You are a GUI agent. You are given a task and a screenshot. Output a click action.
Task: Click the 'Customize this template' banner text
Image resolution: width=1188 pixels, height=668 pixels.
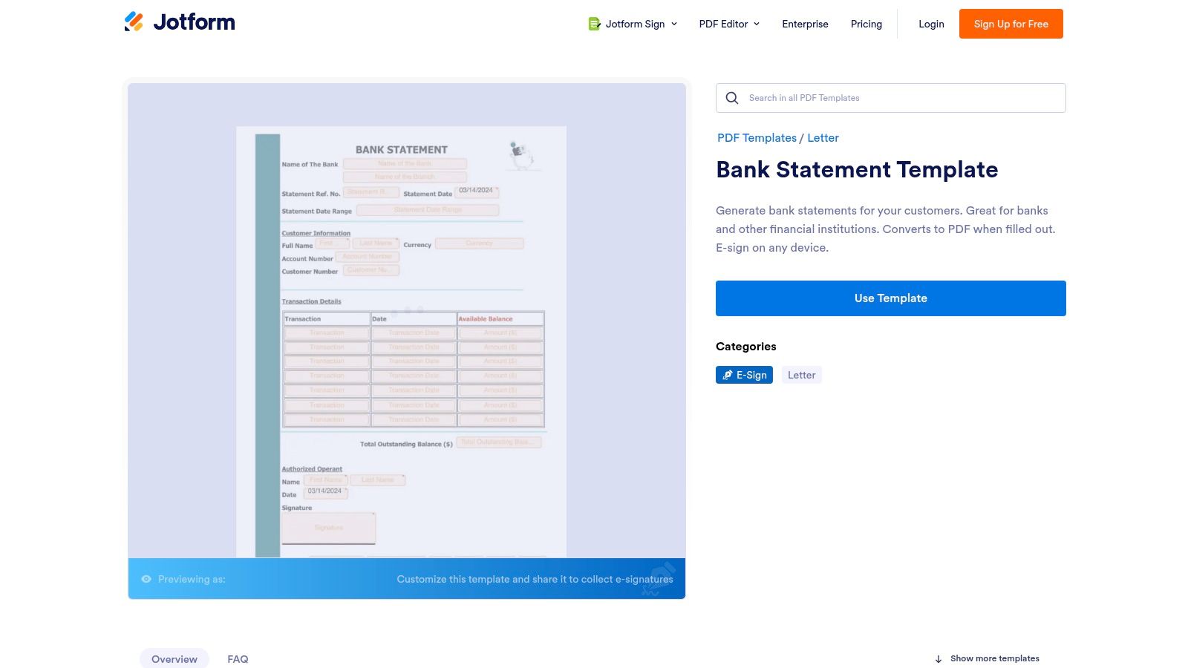(535, 579)
